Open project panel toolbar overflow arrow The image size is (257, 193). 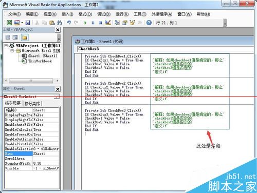pos(59,38)
